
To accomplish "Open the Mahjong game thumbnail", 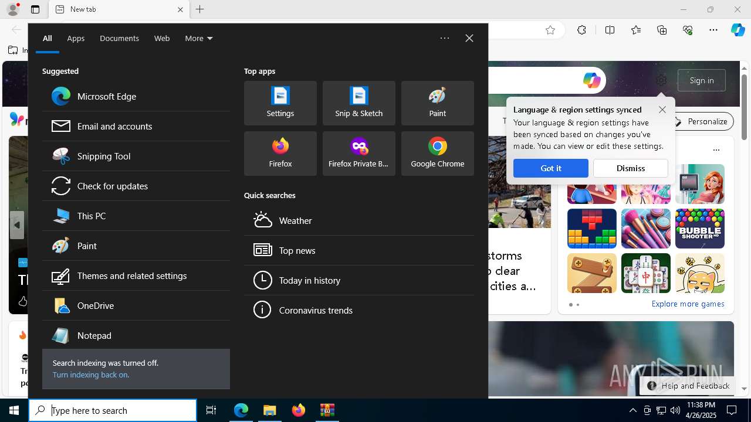I will (646, 273).
